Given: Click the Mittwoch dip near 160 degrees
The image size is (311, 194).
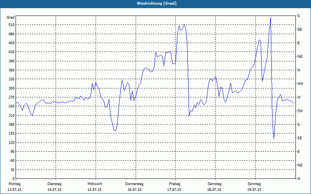Looking at the screenshot, I should [x=114, y=131].
